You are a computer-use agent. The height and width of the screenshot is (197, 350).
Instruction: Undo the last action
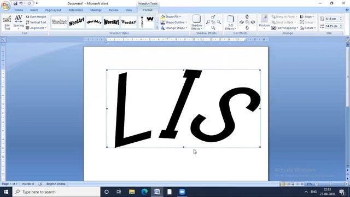click(x=21, y=3)
